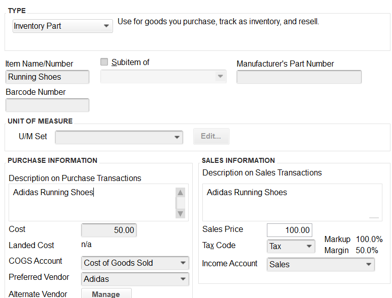Image resolution: width=392 pixels, height=298 pixels.
Task: Click the Item Name/Number field
Action: [x=47, y=77]
